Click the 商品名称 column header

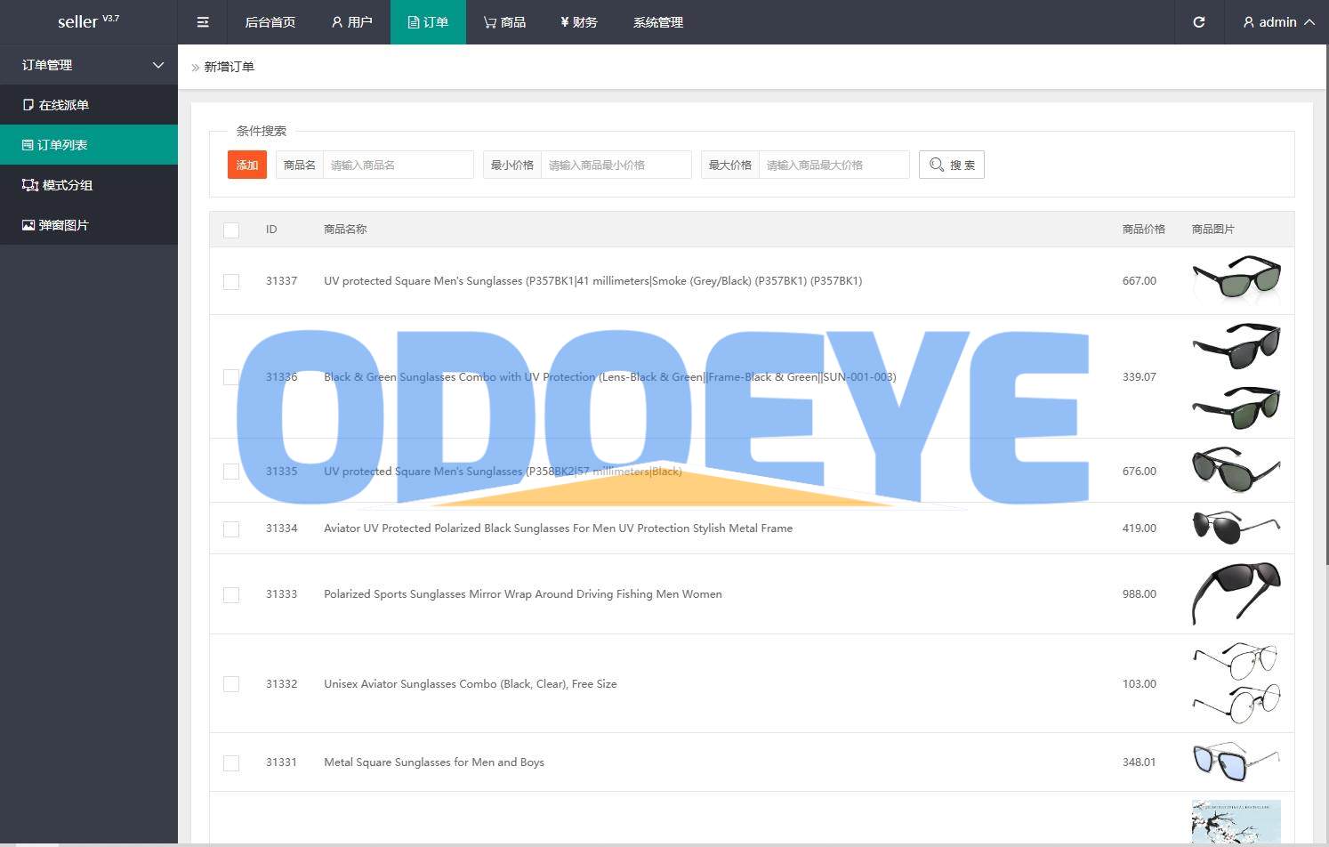tap(345, 230)
